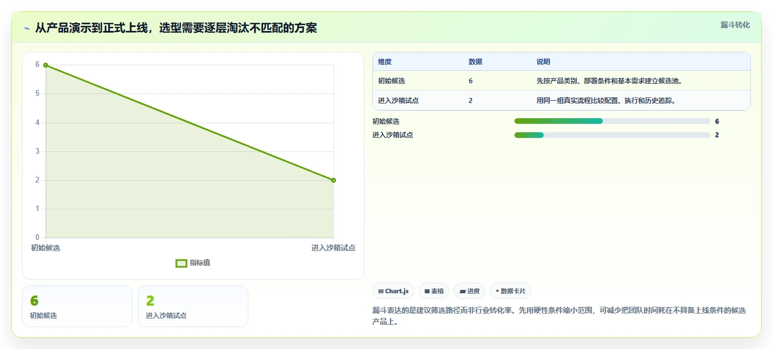The height and width of the screenshot is (349, 773).
Task: Click the progress bar for 进入沙箱试点
Action: click(x=612, y=135)
